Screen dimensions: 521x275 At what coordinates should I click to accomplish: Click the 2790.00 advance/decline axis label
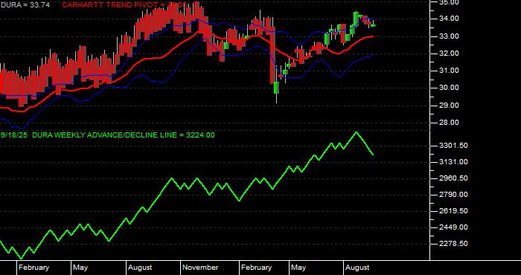click(x=453, y=195)
